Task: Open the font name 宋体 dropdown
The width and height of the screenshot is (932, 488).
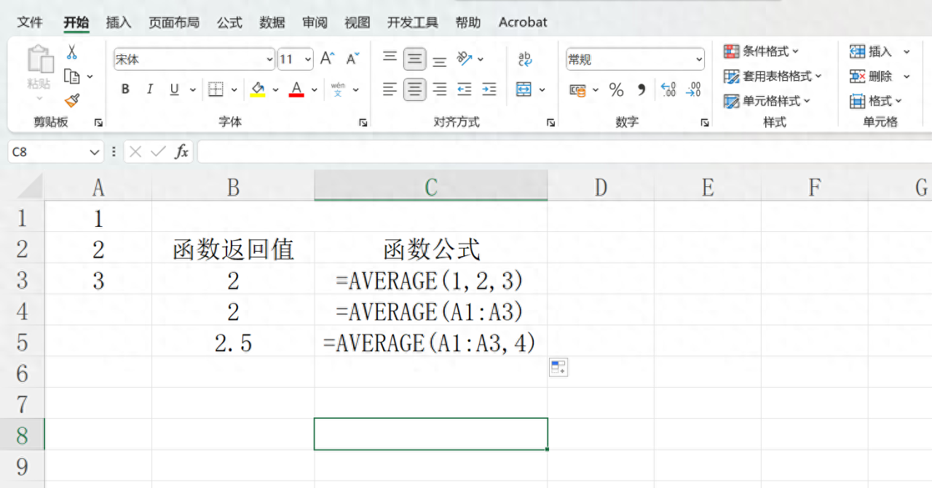Action: (269, 60)
